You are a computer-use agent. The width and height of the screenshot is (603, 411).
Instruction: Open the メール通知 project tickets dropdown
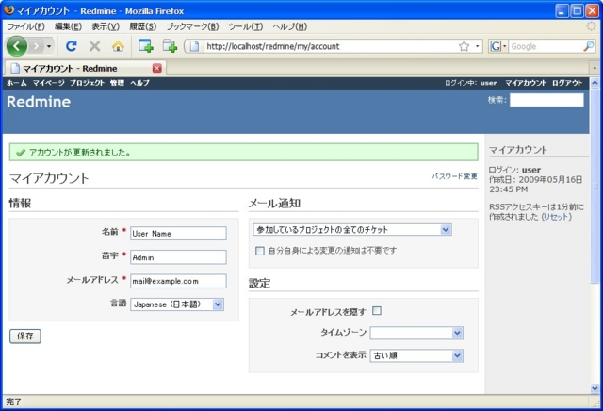click(x=352, y=230)
